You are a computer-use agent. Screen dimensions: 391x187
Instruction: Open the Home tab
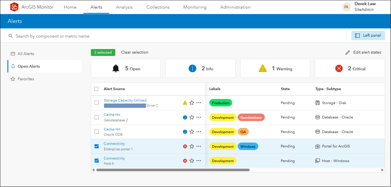pos(70,7)
